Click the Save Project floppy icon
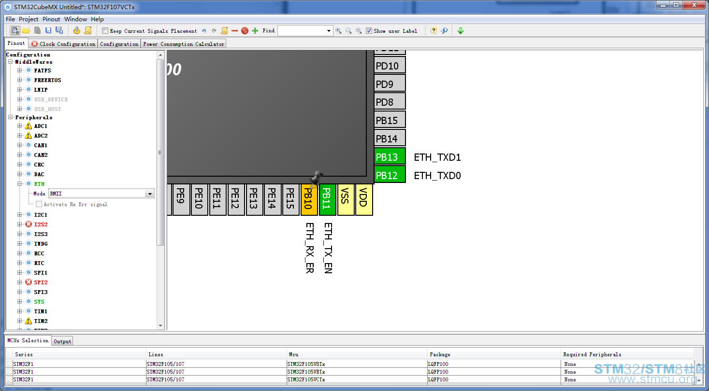The width and height of the screenshot is (709, 391). point(48,30)
